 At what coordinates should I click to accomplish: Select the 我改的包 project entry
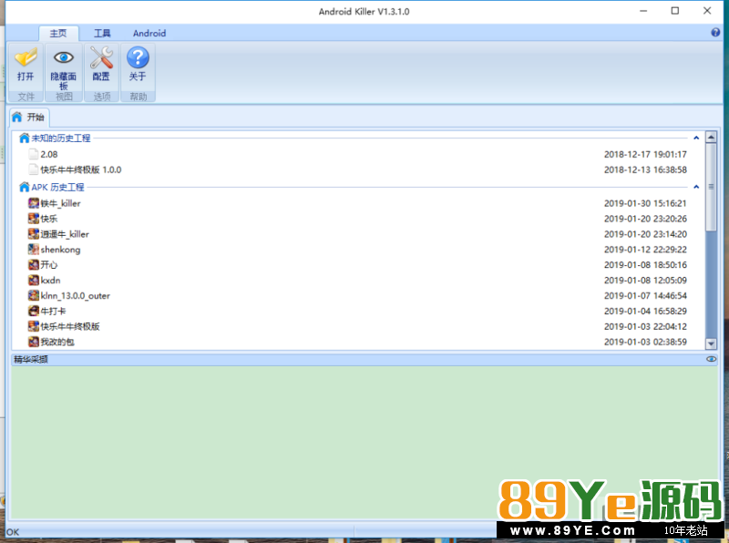point(60,343)
